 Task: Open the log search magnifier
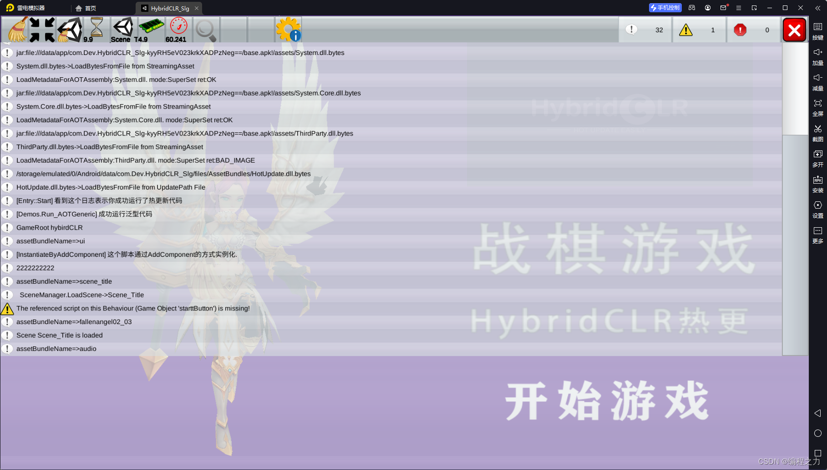click(x=206, y=30)
